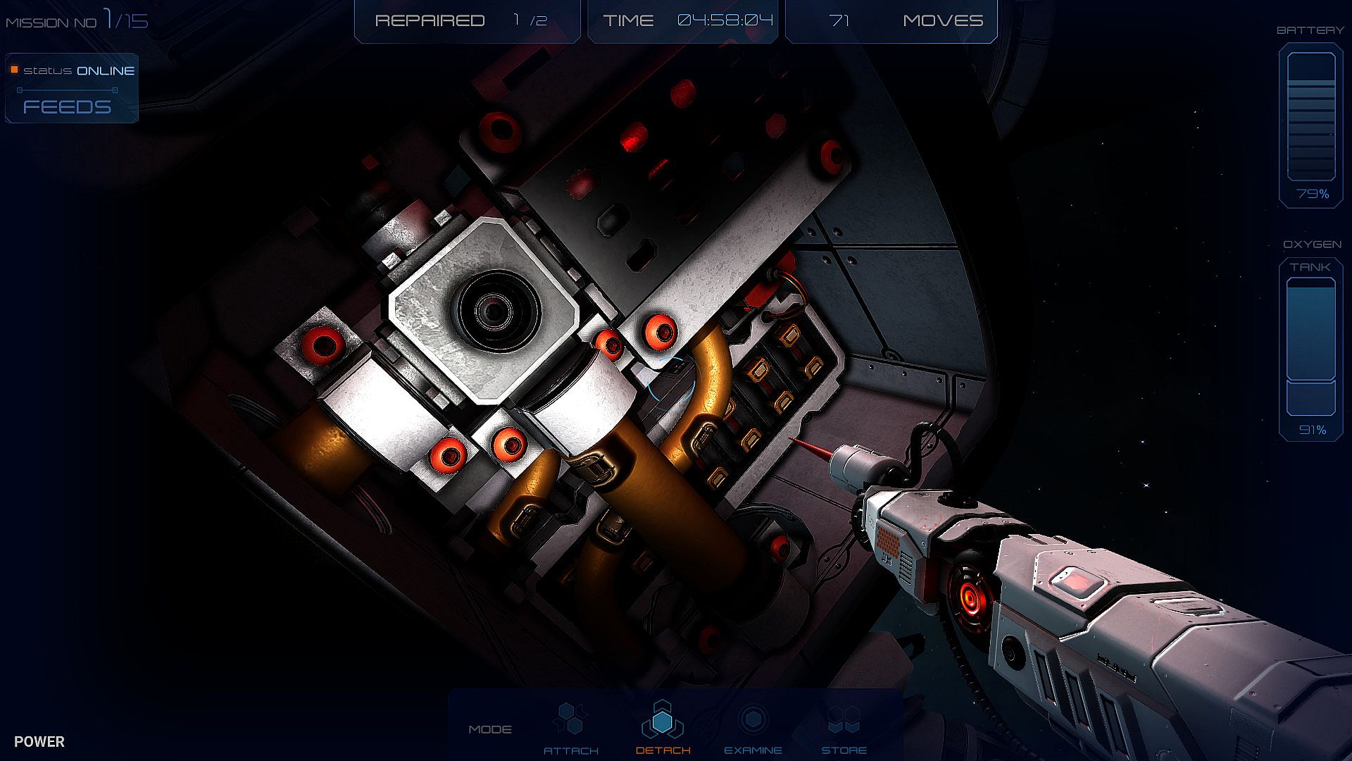The width and height of the screenshot is (1352, 761).
Task: Click the TIME countdown display
Action: click(x=683, y=21)
